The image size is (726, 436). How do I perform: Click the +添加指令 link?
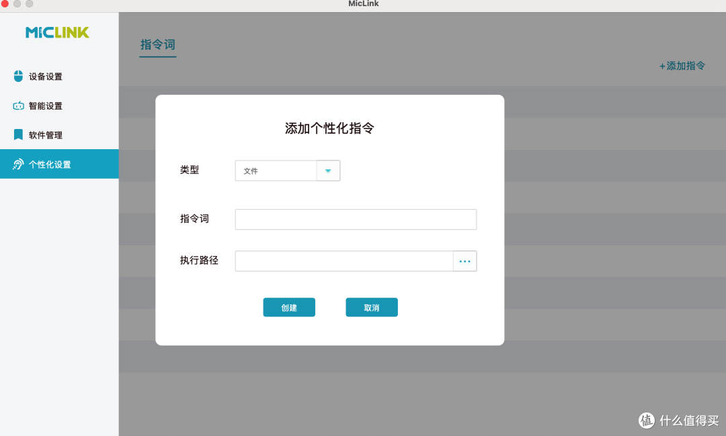pos(682,66)
